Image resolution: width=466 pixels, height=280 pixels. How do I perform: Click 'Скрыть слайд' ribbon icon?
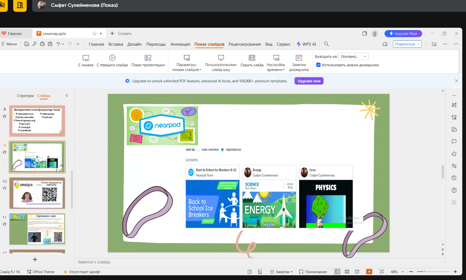[x=252, y=58]
